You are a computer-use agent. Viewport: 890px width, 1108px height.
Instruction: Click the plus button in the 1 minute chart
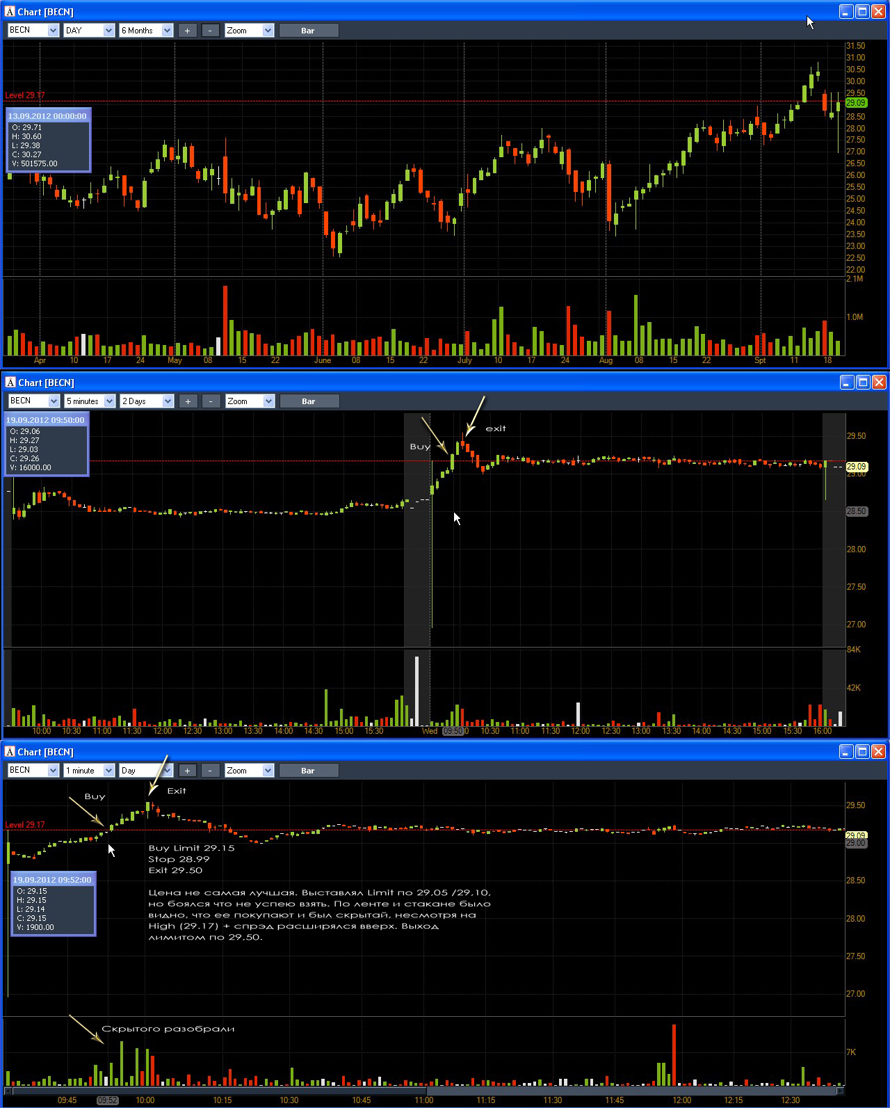(187, 771)
